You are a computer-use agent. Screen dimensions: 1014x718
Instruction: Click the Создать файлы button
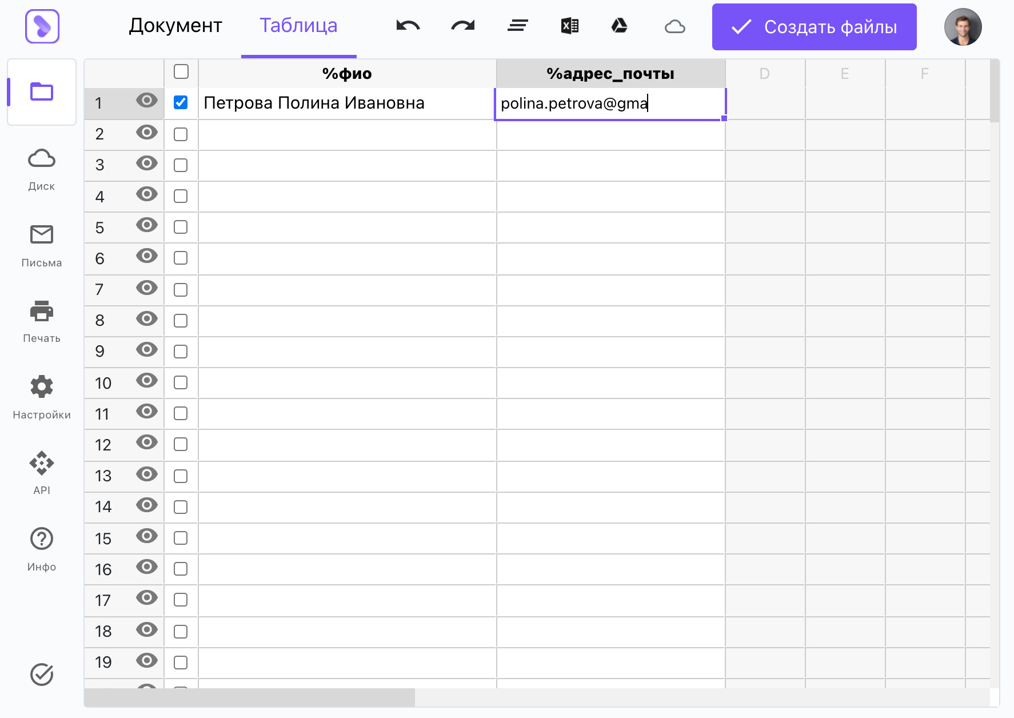(x=815, y=27)
